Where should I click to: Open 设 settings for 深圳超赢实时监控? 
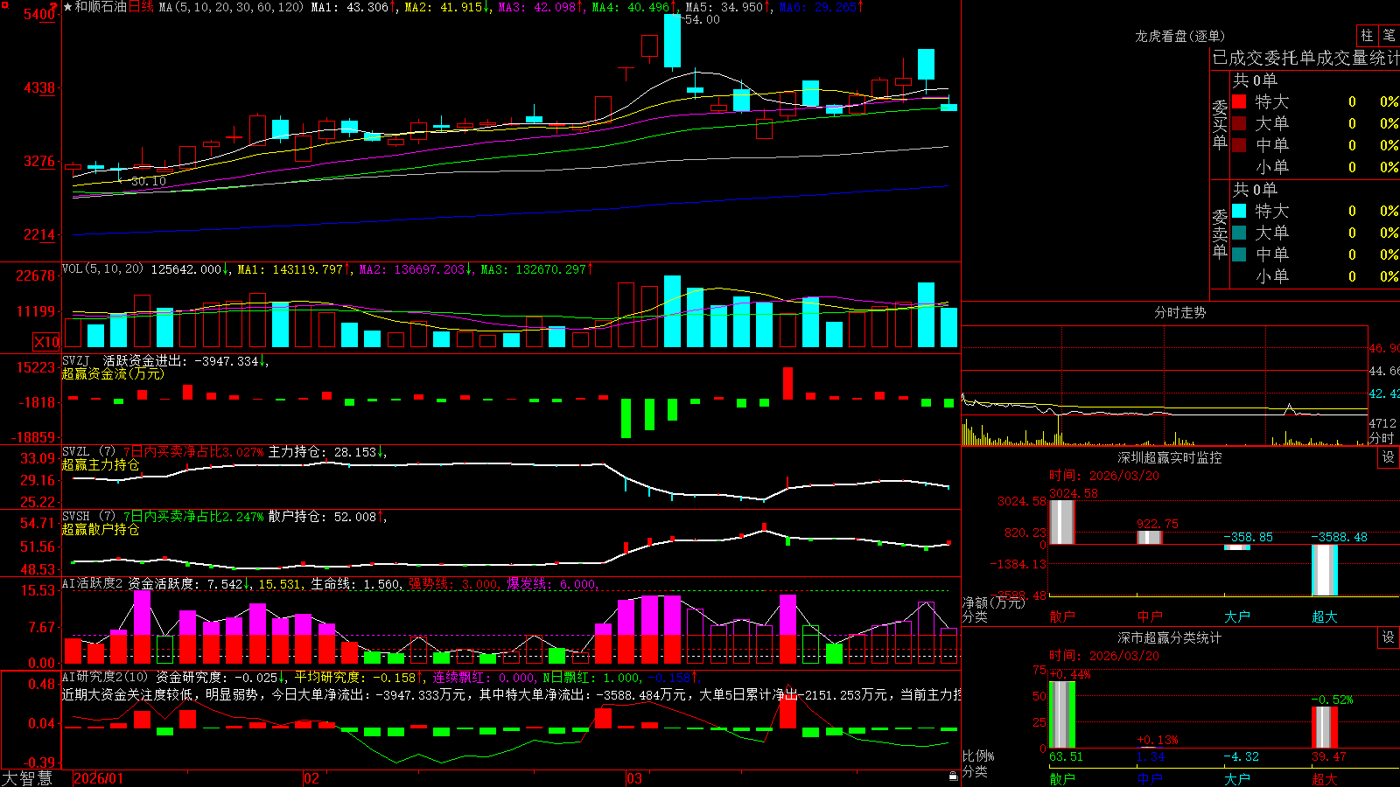1389,457
